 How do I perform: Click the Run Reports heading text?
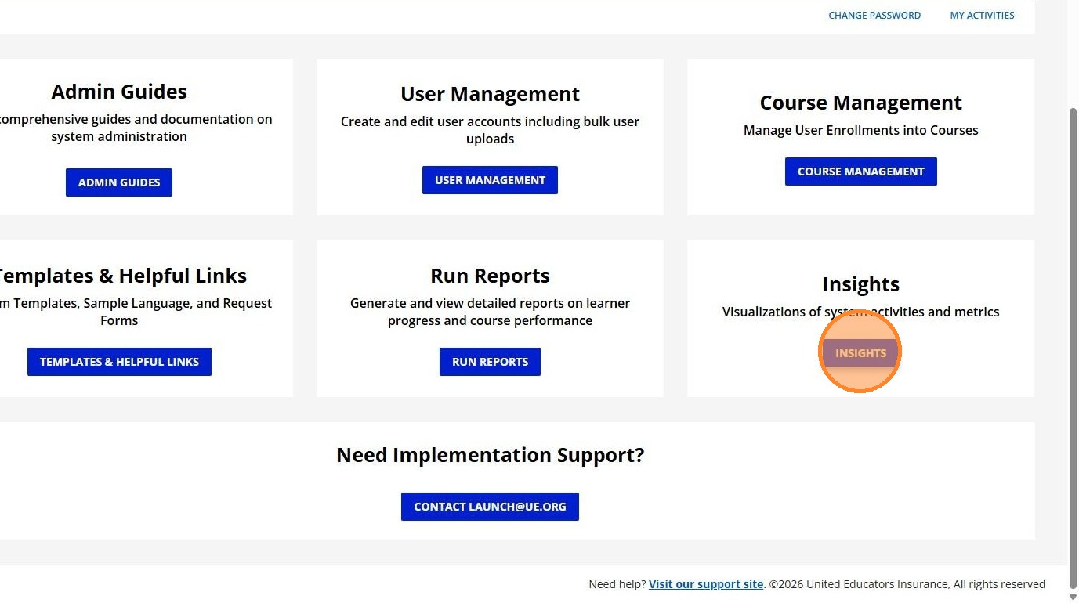490,276
